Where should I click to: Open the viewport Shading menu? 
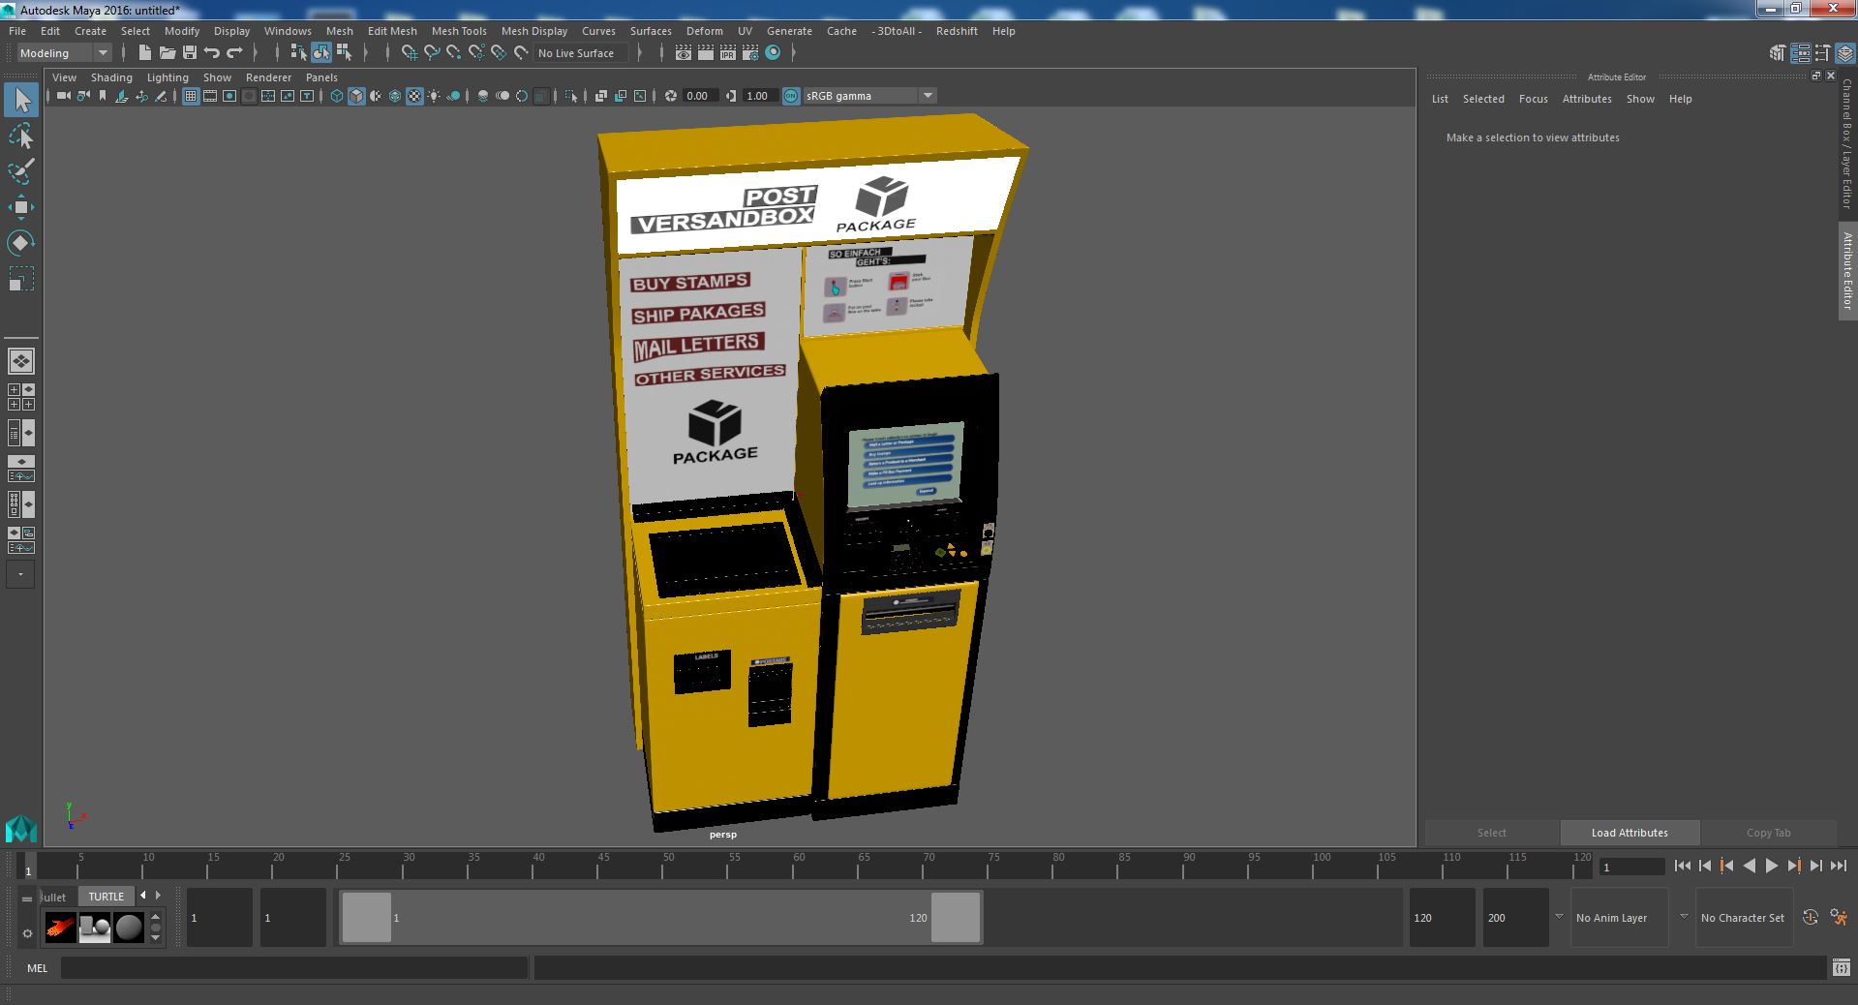111,77
